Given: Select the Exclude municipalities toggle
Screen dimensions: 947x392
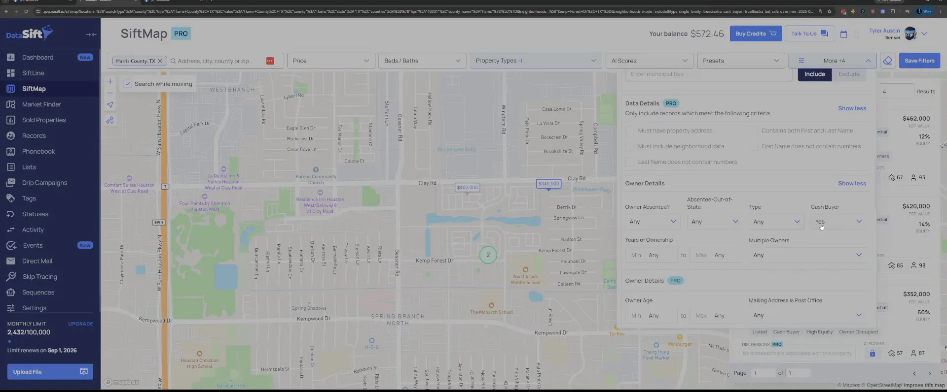Looking at the screenshot, I should tap(849, 74).
